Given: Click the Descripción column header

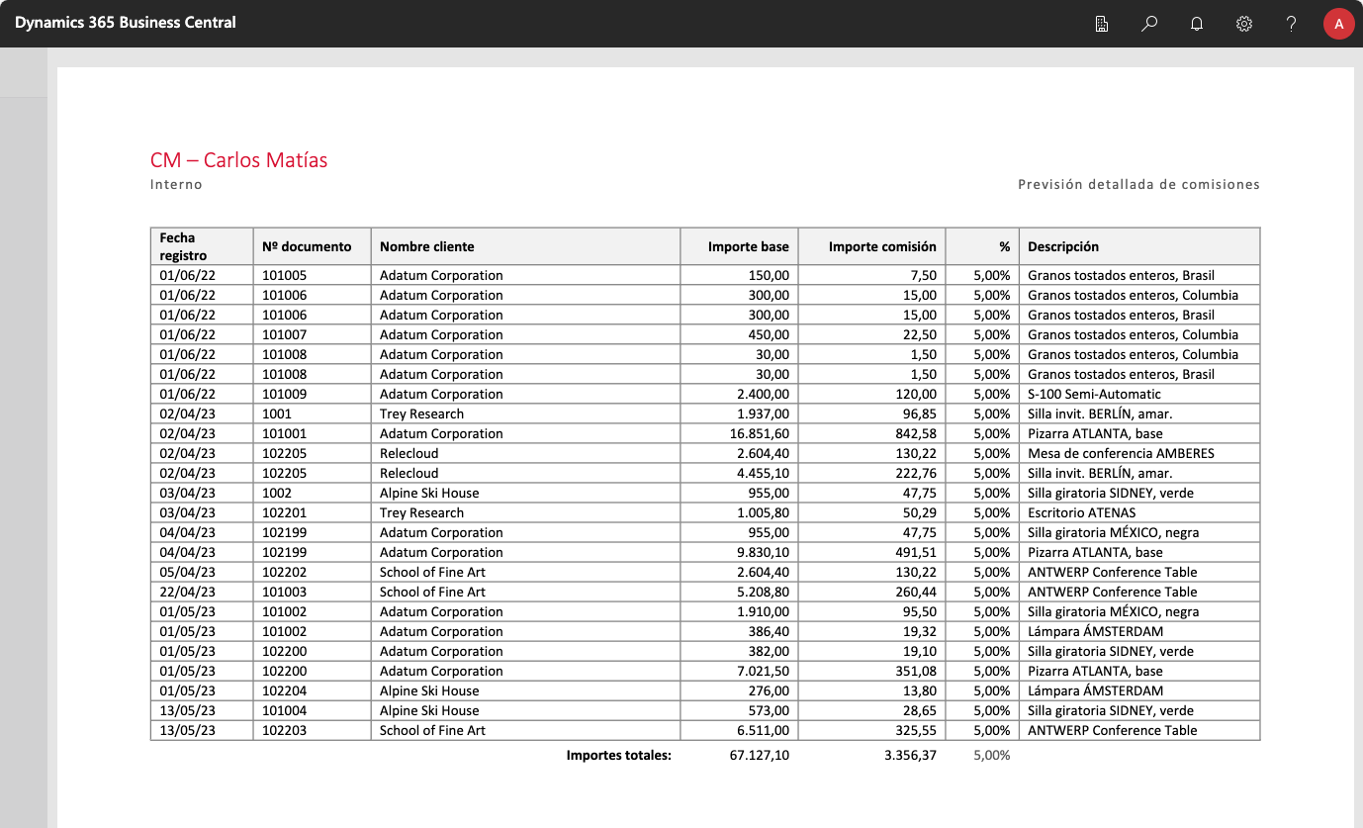Looking at the screenshot, I should 1139,246.
